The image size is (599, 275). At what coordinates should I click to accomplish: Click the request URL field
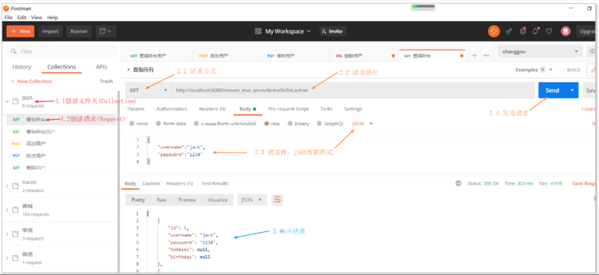(x=353, y=90)
